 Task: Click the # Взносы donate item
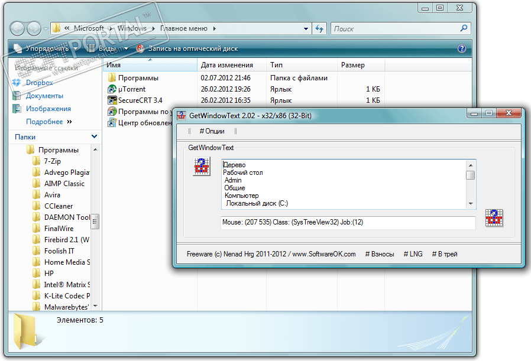click(380, 254)
